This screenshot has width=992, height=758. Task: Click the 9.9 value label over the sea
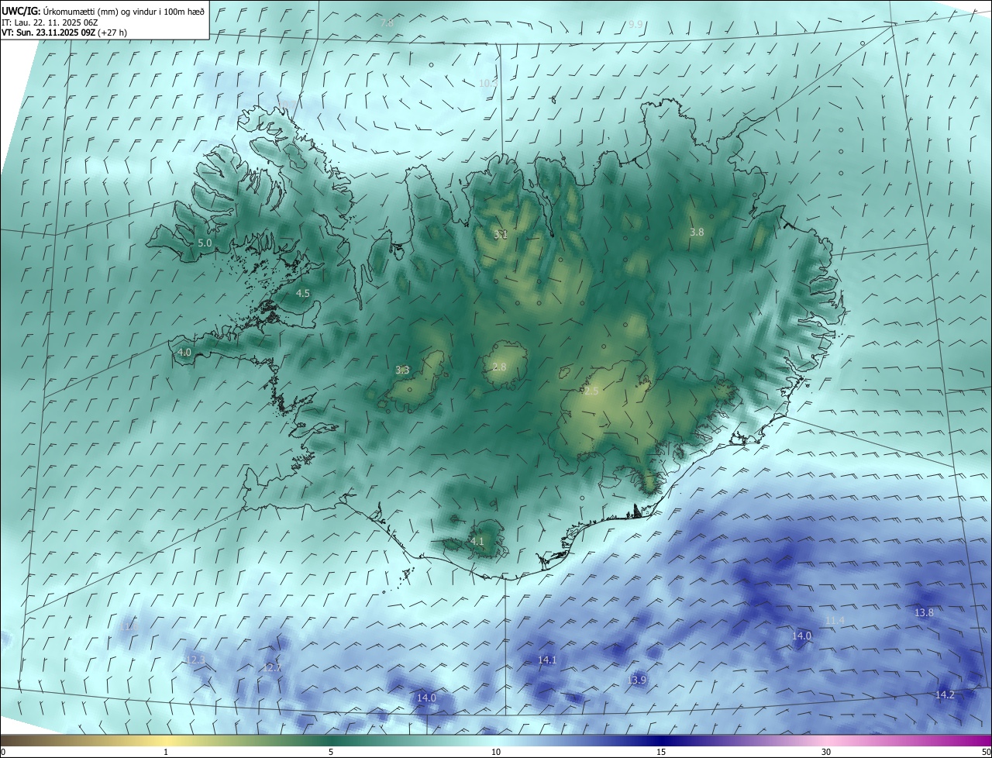[x=635, y=25]
